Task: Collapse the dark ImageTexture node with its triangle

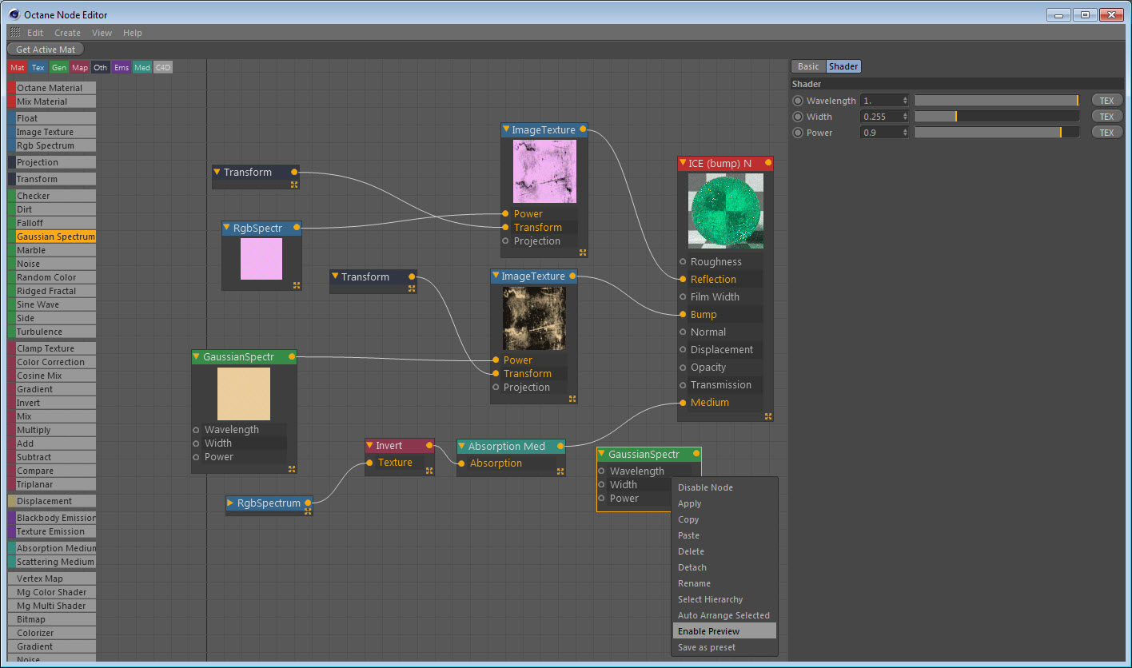Action: pyautogui.click(x=496, y=276)
